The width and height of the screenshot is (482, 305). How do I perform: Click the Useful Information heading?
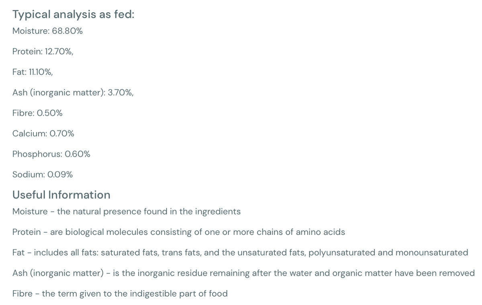pos(61,195)
